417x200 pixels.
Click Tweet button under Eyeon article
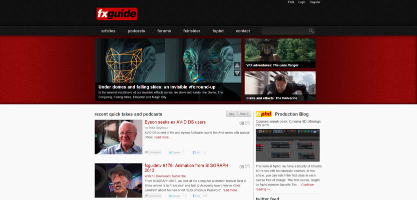point(174,152)
